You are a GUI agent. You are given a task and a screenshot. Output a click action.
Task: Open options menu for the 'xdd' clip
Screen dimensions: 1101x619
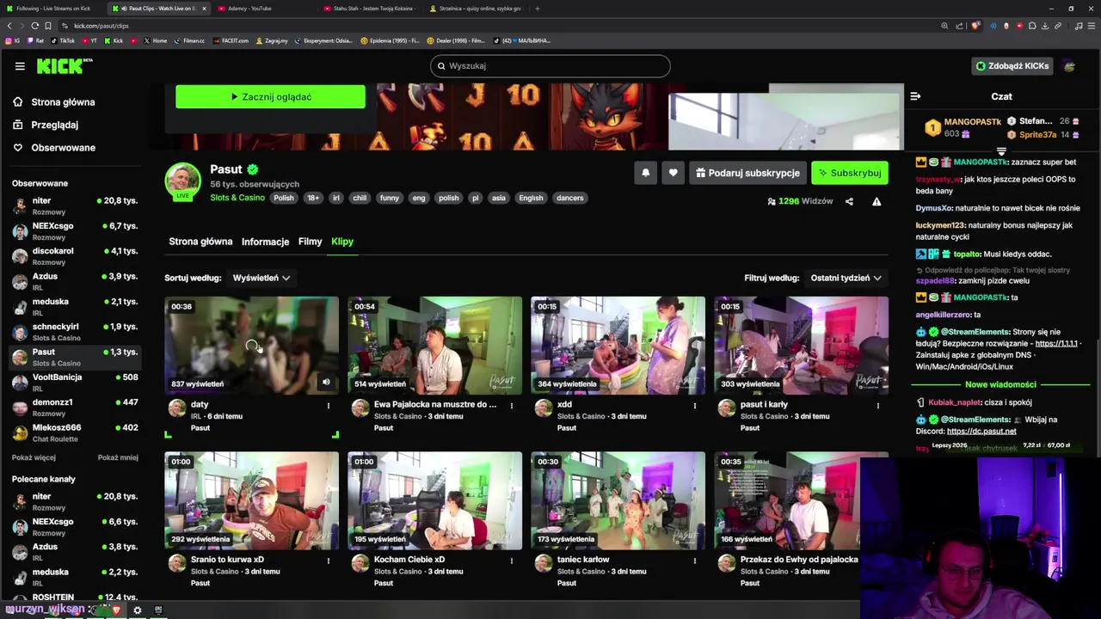point(695,405)
